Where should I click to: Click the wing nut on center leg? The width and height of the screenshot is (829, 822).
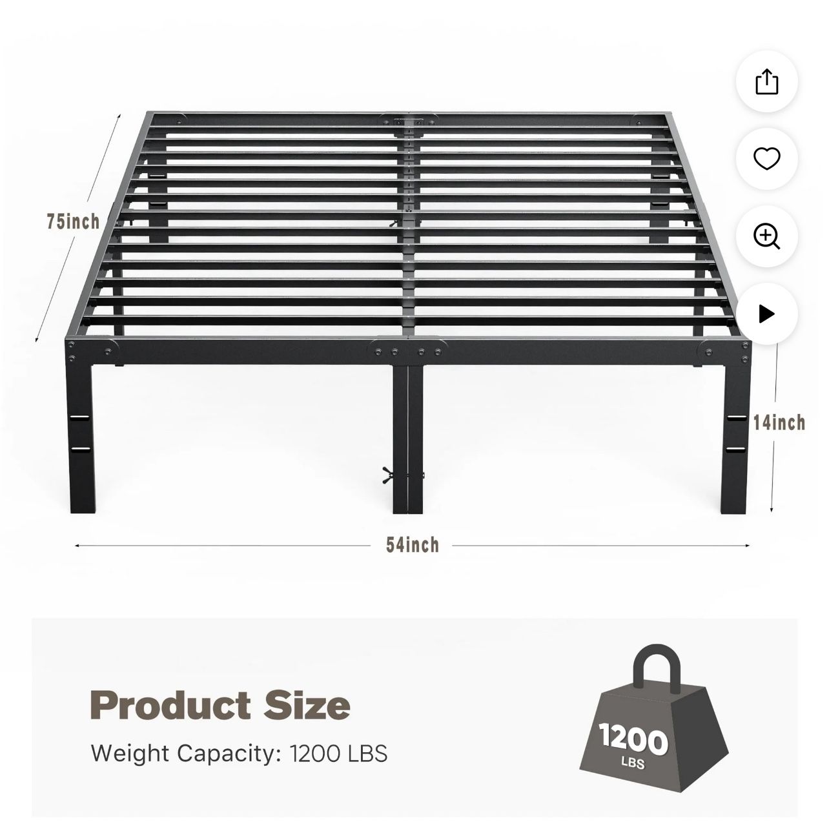(x=389, y=475)
